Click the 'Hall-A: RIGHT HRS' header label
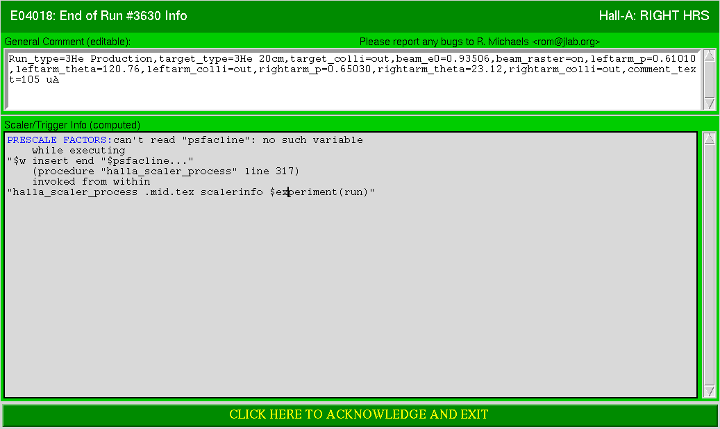The height and width of the screenshot is (429, 720). tap(654, 15)
